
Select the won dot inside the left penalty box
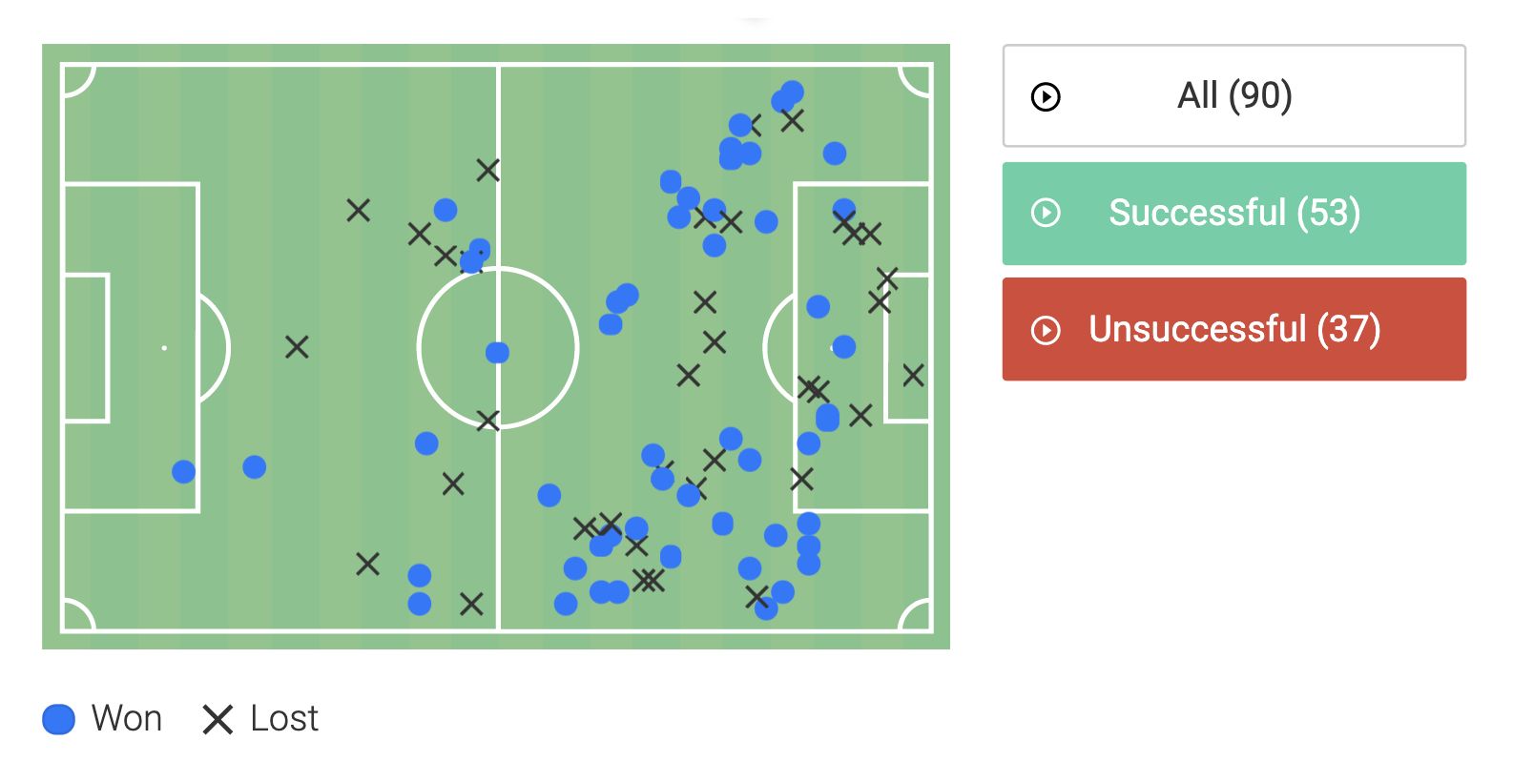[183, 471]
